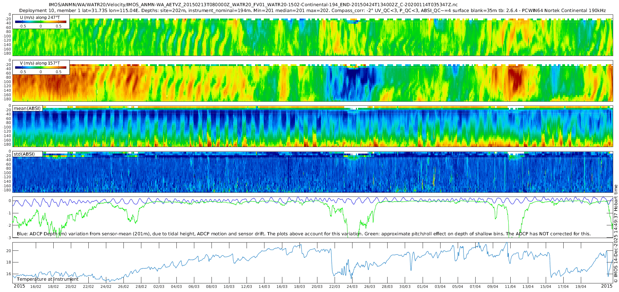The height and width of the screenshot is (292, 619).
Task: Click the 2015 year label at right
Action: pos(607,286)
